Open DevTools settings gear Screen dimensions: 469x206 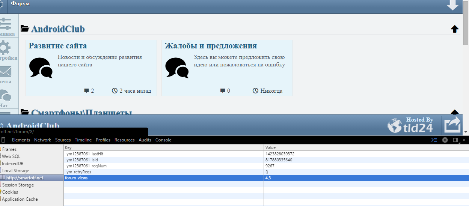(445, 140)
